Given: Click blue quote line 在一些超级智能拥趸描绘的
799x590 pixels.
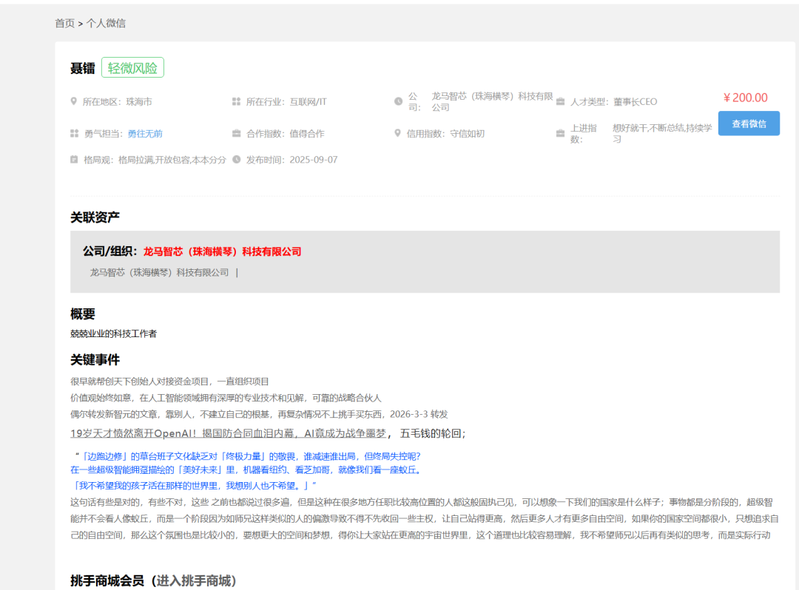Looking at the screenshot, I should coord(247,470).
